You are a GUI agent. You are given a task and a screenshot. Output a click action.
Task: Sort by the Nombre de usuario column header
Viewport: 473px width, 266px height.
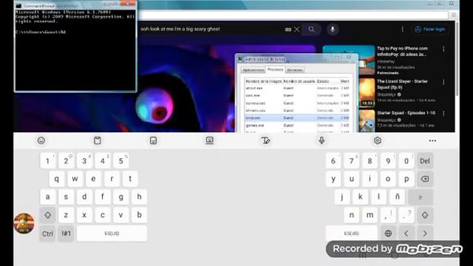(299, 81)
